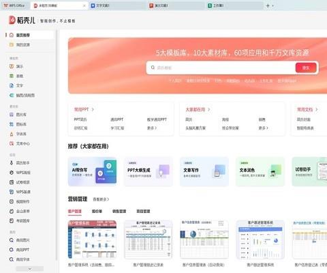
Task: Open 商用图片 commercial images icon
Action: (x=12, y=240)
